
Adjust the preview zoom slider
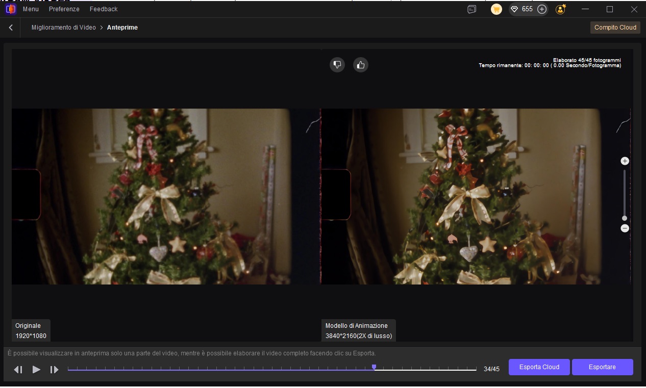625,218
